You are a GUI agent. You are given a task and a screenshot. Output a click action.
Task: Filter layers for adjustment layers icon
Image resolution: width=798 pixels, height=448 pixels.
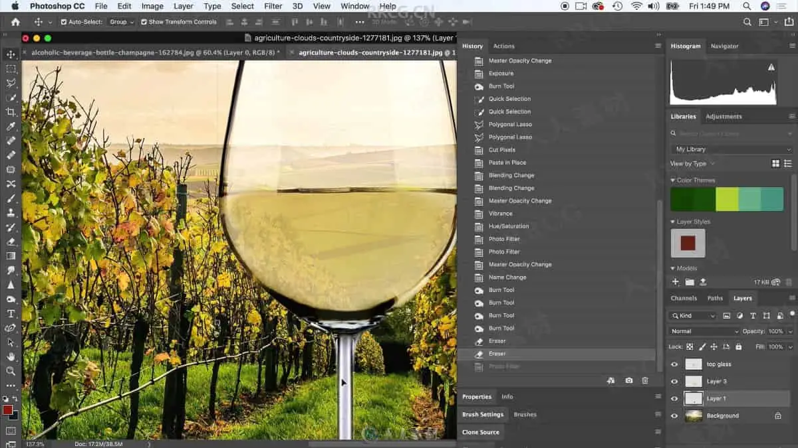tap(739, 316)
